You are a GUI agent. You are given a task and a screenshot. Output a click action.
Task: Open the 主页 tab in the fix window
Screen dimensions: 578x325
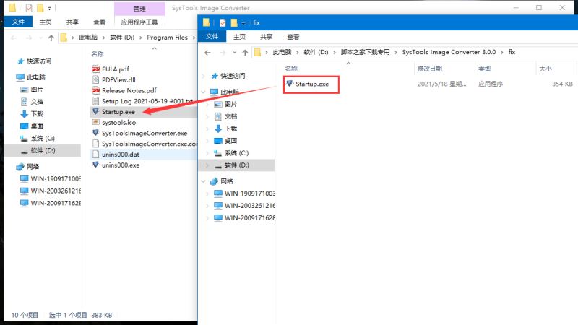coord(239,37)
